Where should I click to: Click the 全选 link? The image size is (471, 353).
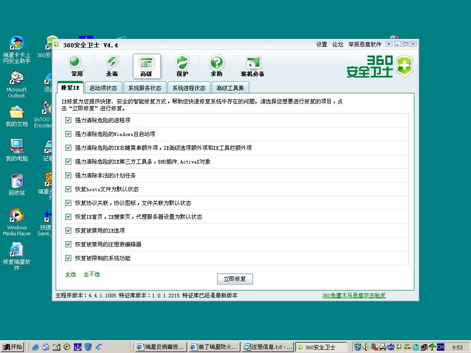tap(70, 274)
